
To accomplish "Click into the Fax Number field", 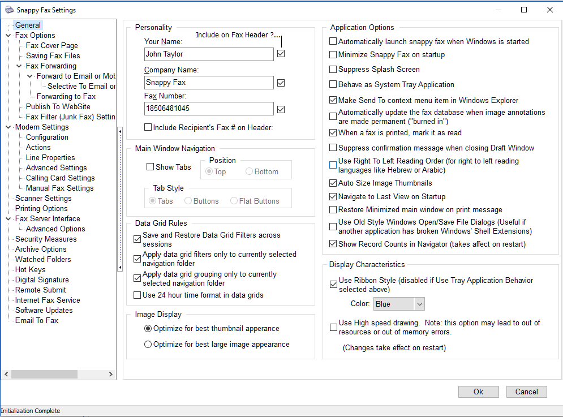I will coord(209,109).
